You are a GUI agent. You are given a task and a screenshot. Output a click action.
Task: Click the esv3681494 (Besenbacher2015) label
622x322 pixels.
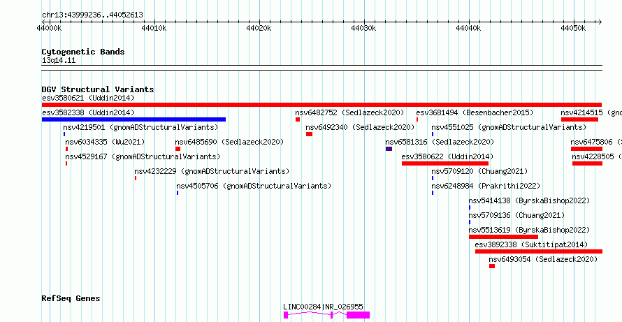click(475, 112)
